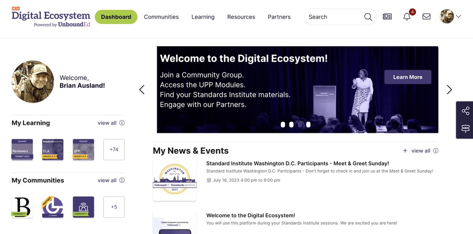Open the Digital Ecosystem news thumbnail
This screenshot has height=234, width=473.
pos(175,223)
